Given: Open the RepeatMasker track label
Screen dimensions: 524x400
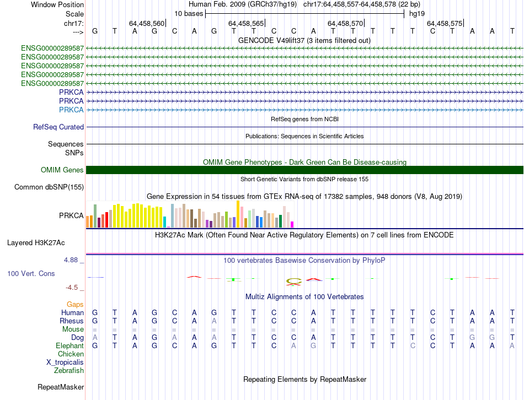Looking at the screenshot, I should 61,387.
